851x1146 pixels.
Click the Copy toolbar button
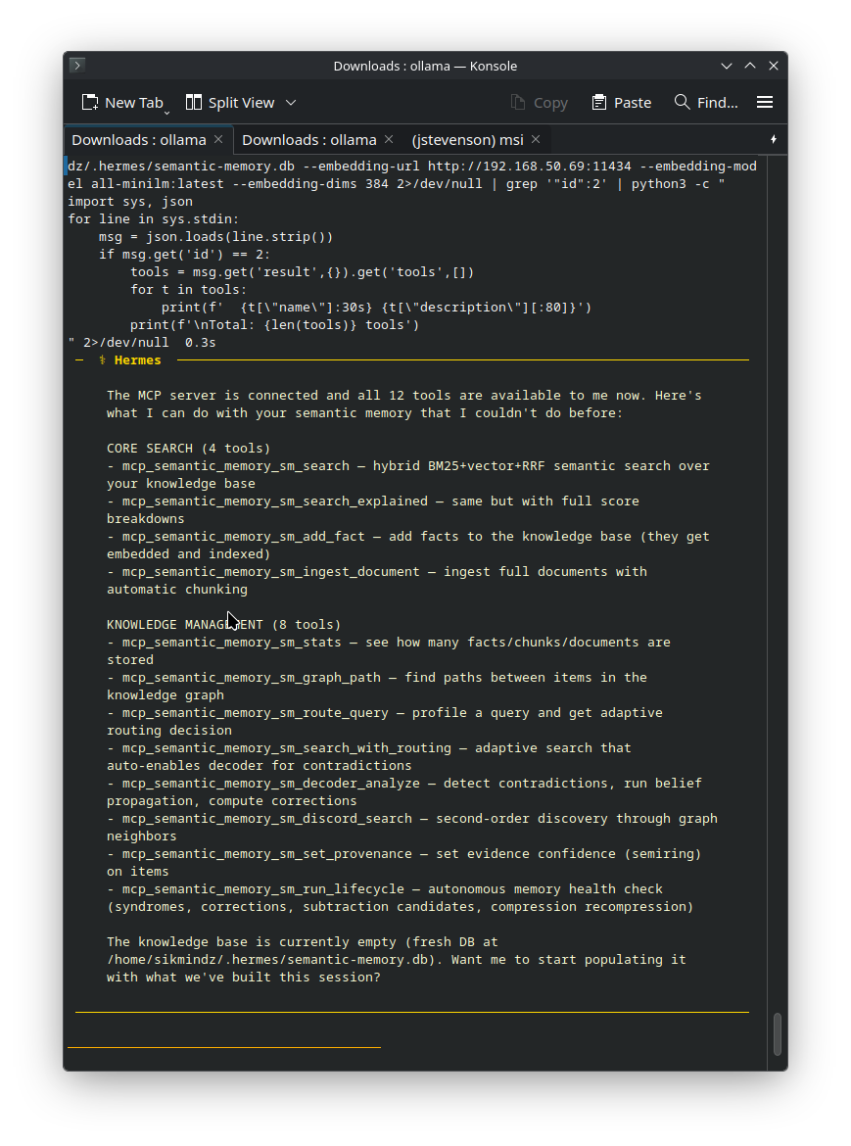pos(539,102)
